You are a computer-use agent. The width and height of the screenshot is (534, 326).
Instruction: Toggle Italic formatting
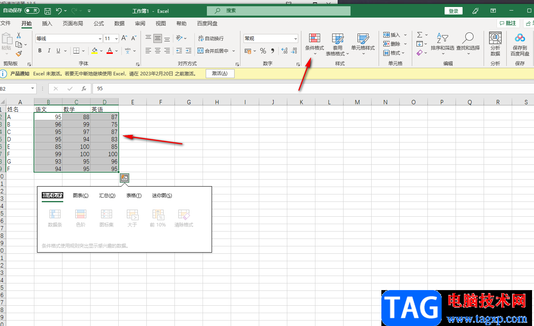pos(49,51)
